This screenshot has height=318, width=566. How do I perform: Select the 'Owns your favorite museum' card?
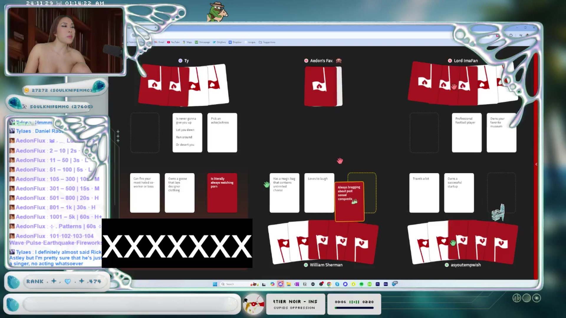501,132
